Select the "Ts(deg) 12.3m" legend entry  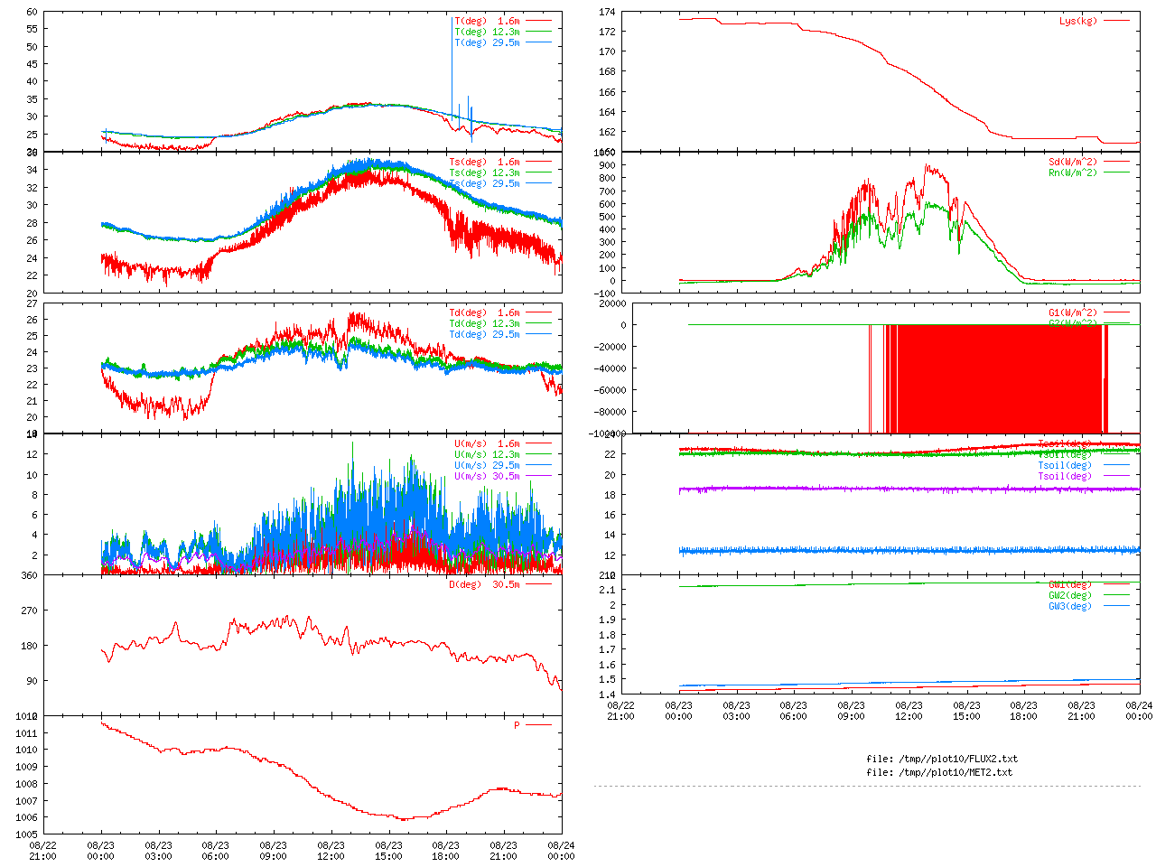coord(484,172)
